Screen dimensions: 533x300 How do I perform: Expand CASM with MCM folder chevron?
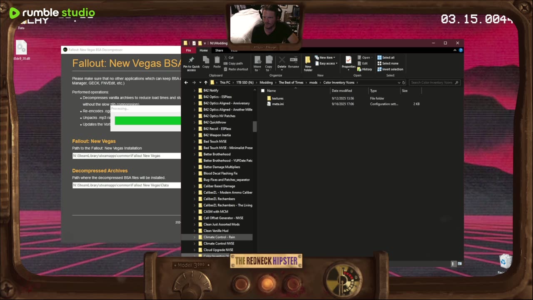[x=194, y=212]
